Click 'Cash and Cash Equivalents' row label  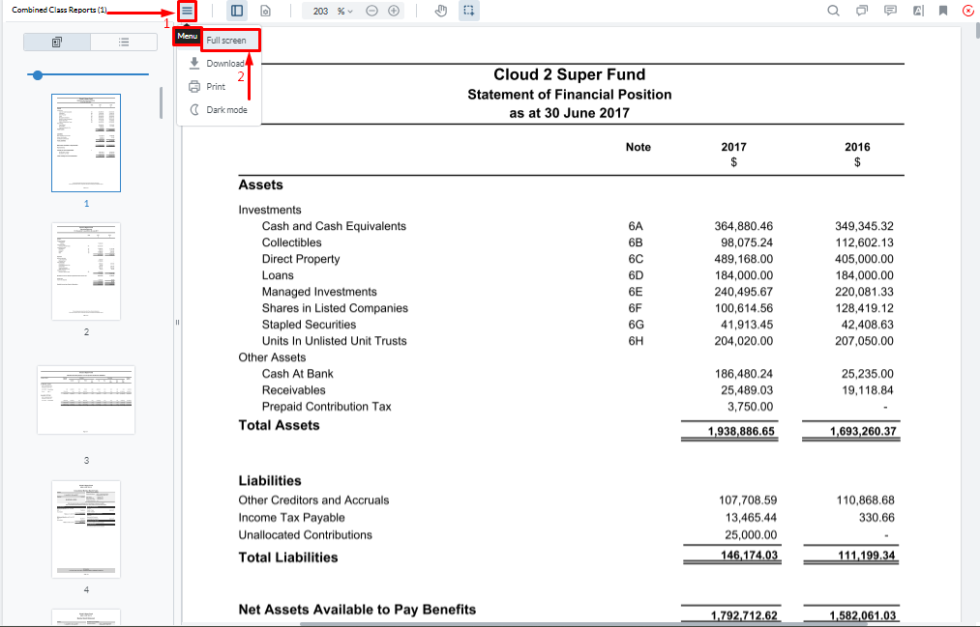coord(334,226)
